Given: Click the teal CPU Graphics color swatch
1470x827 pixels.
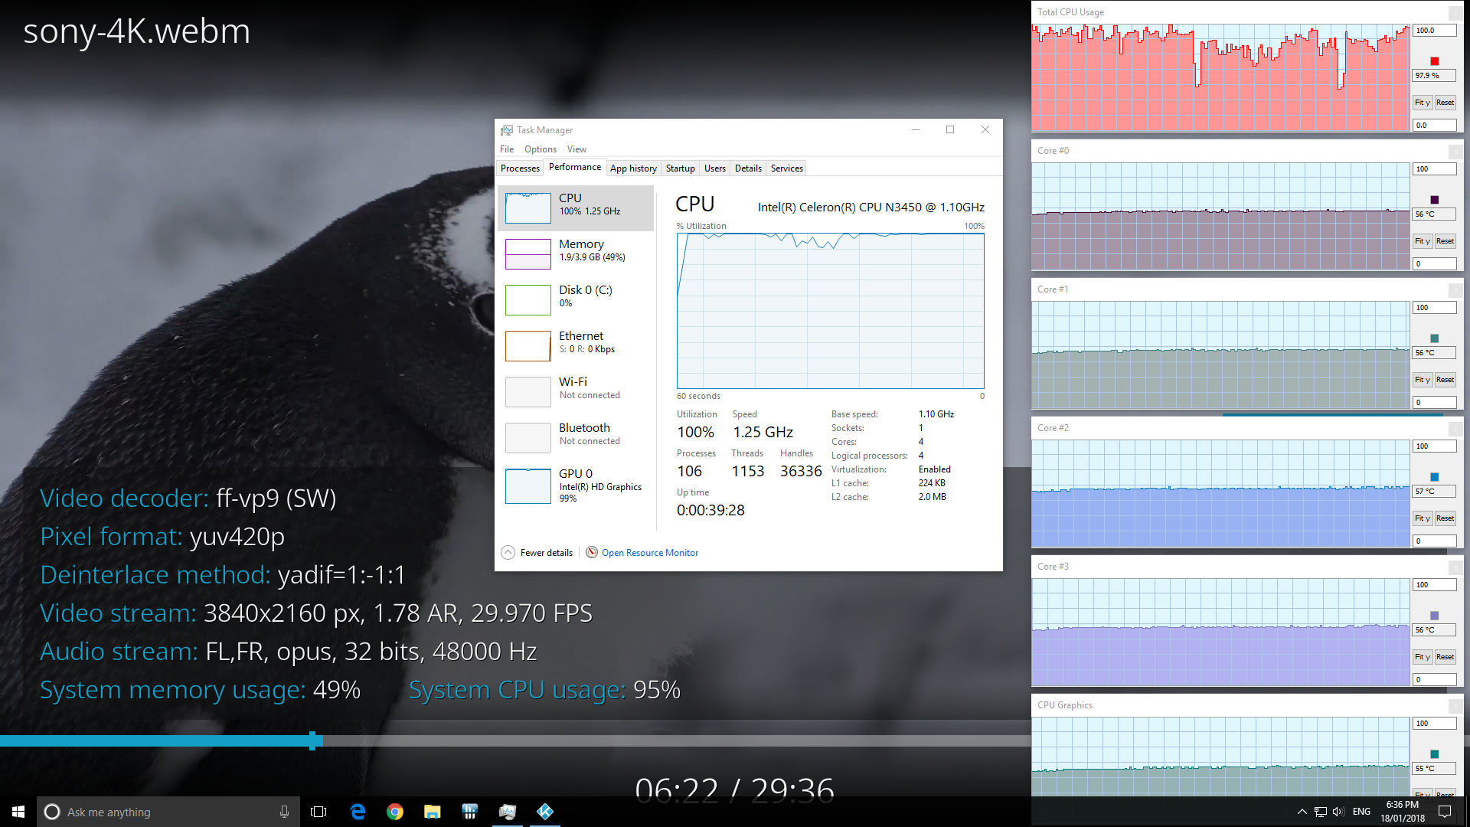Looking at the screenshot, I should [x=1435, y=754].
